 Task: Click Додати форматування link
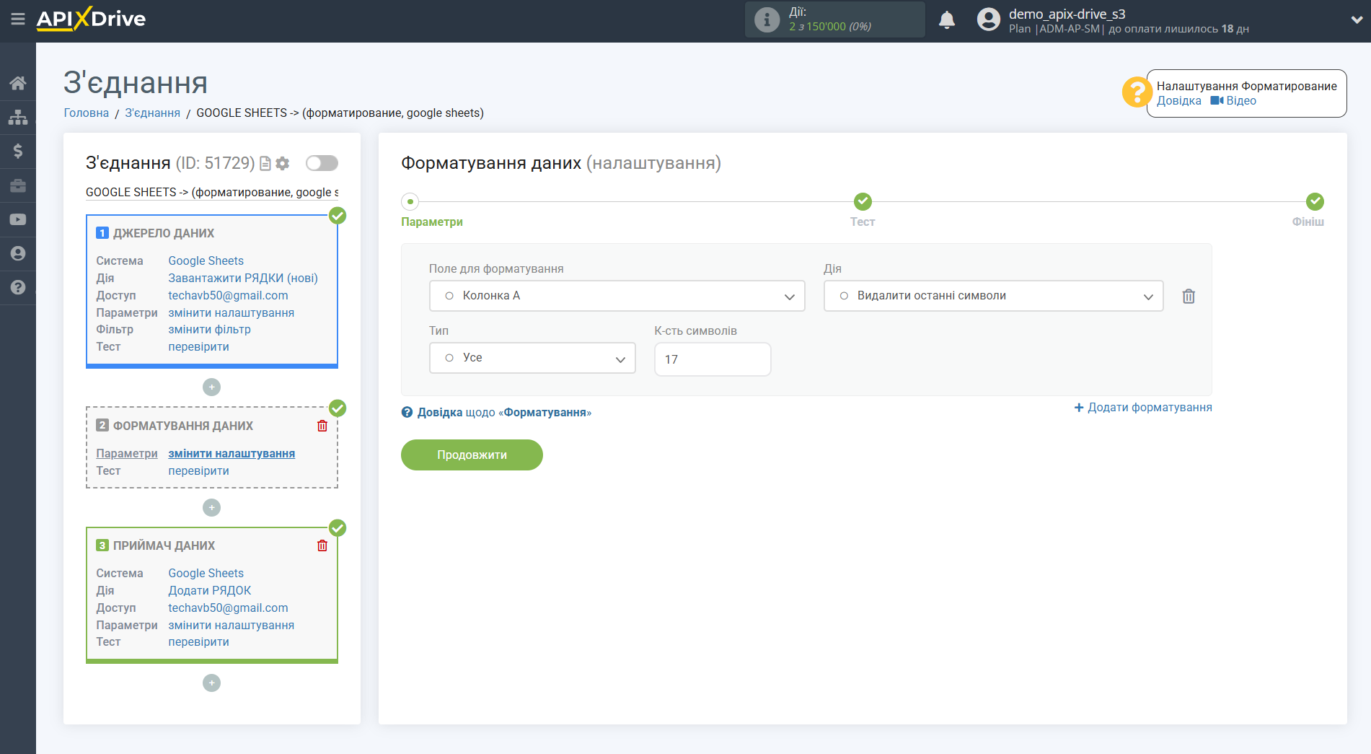coord(1143,408)
